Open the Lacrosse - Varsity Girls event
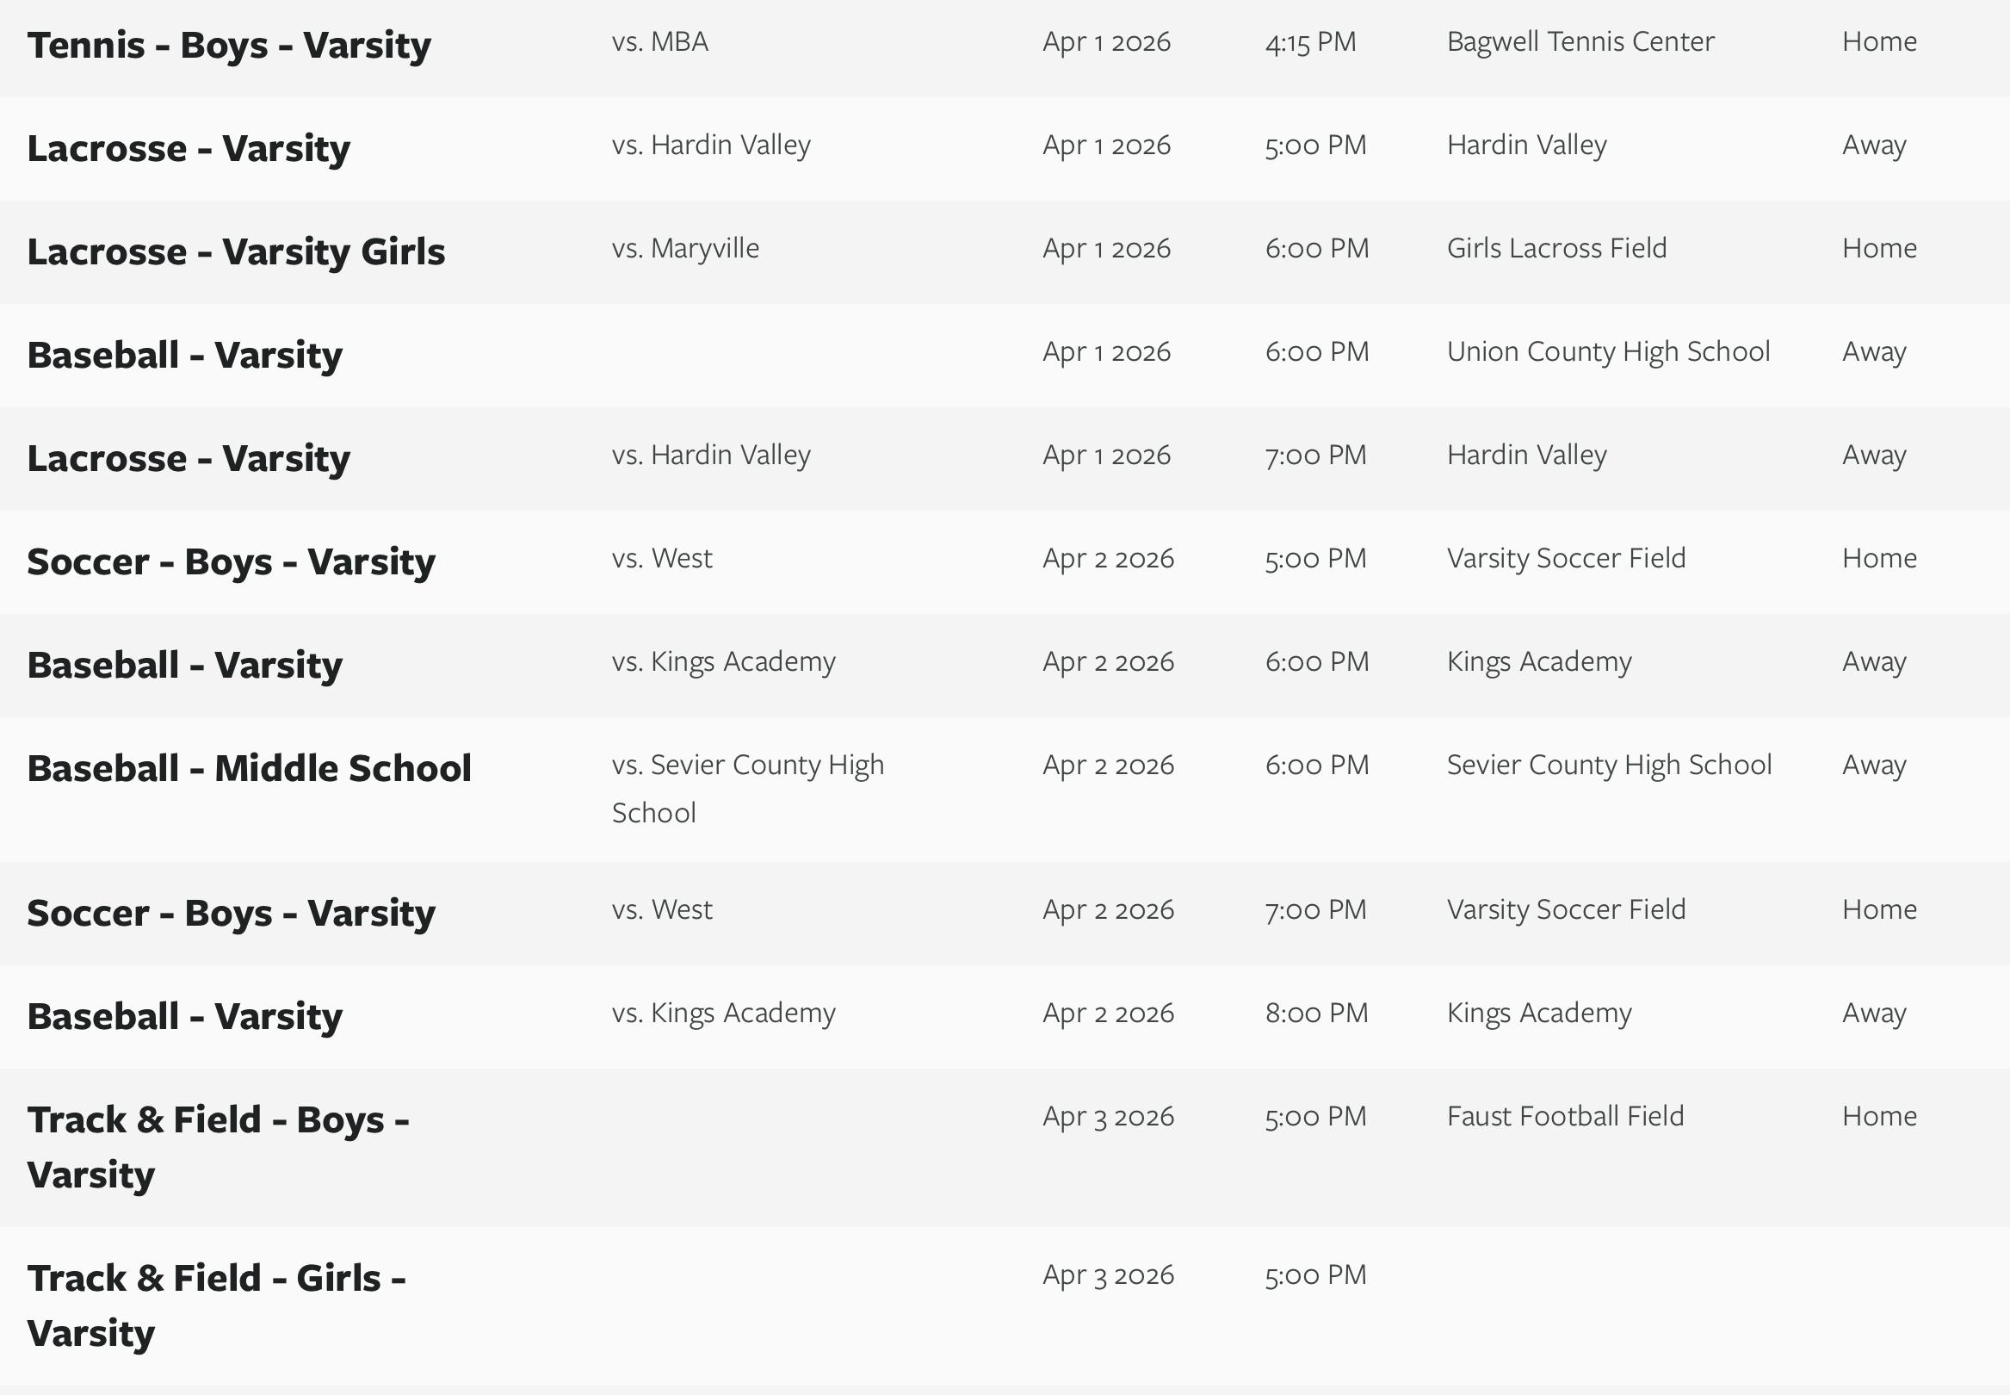This screenshot has height=1395, width=2010. pyautogui.click(x=236, y=251)
